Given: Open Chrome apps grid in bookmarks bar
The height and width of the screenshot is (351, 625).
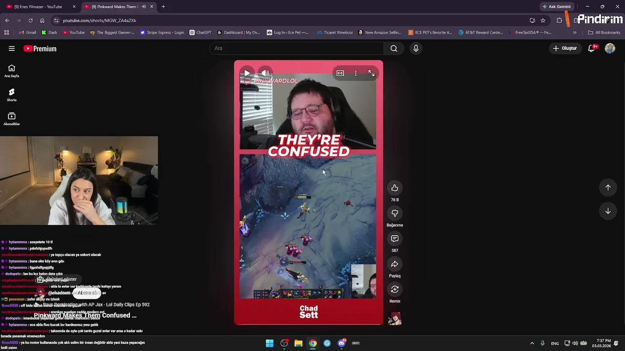Looking at the screenshot, I should (6, 33).
